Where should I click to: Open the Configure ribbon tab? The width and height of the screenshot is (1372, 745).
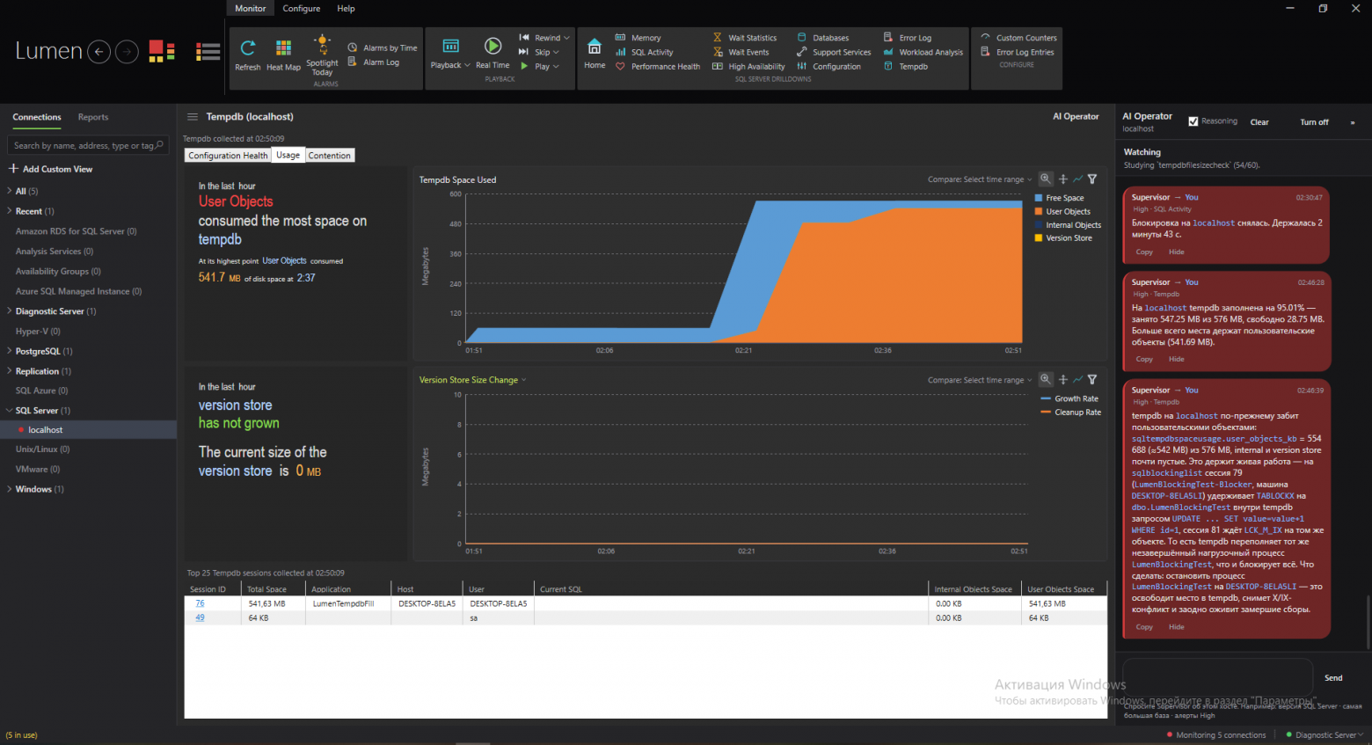tap(302, 8)
